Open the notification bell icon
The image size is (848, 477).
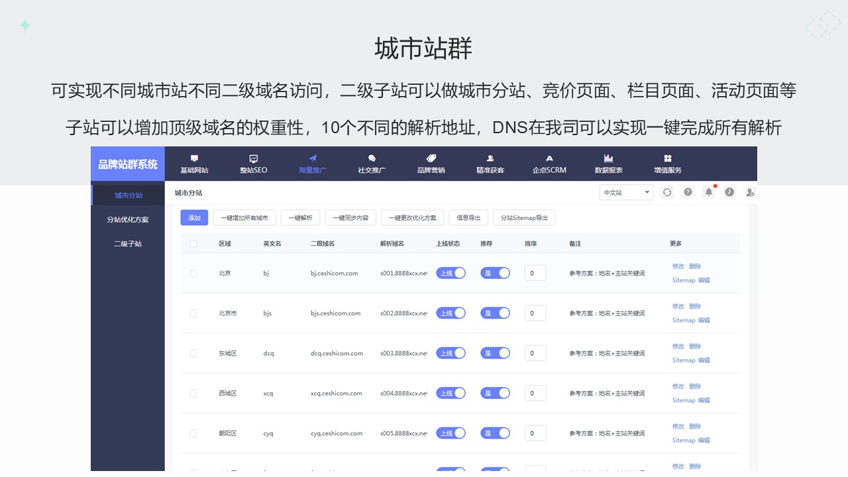click(709, 192)
